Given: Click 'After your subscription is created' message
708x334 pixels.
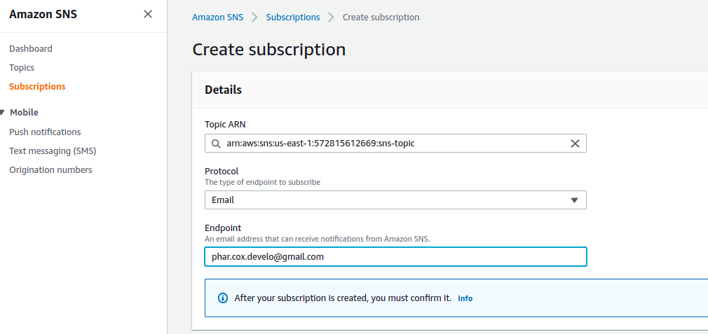Looking at the screenshot, I should [343, 298].
